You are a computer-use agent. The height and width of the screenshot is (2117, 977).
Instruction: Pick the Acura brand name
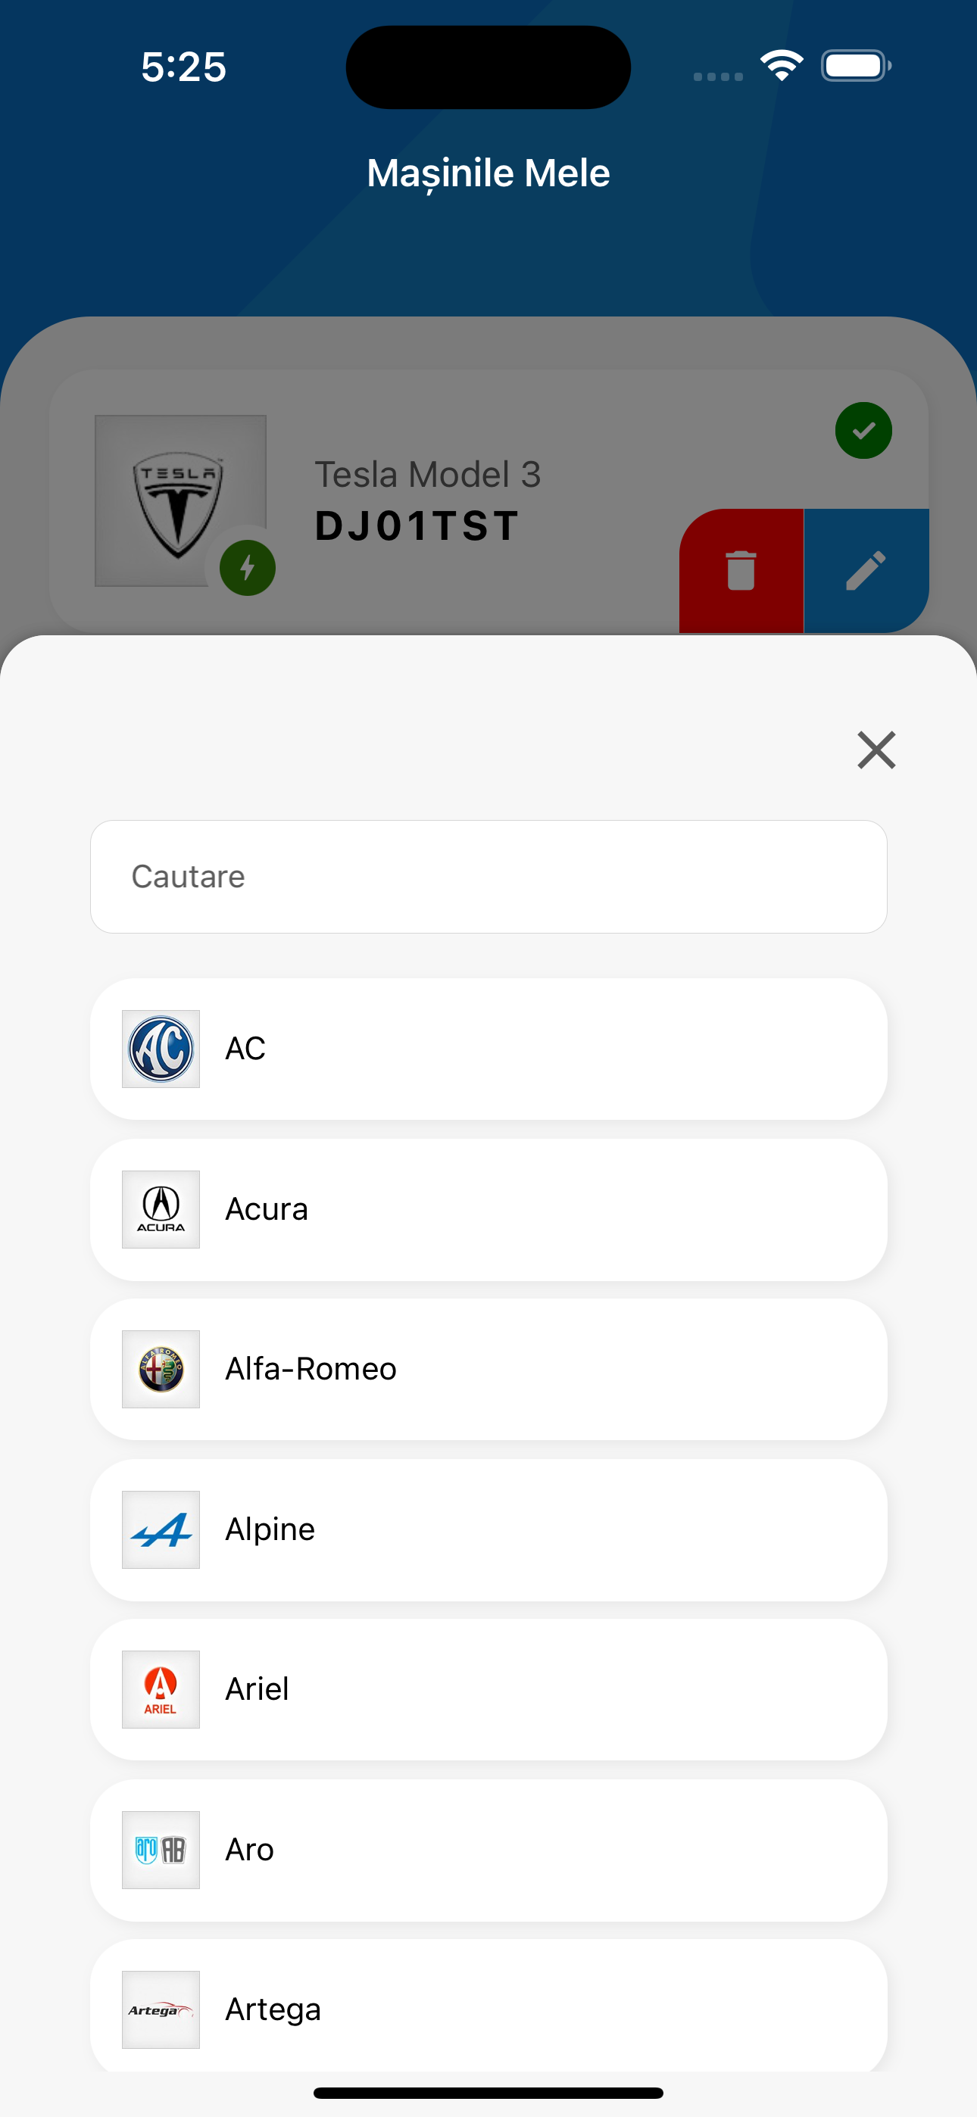pos(267,1209)
